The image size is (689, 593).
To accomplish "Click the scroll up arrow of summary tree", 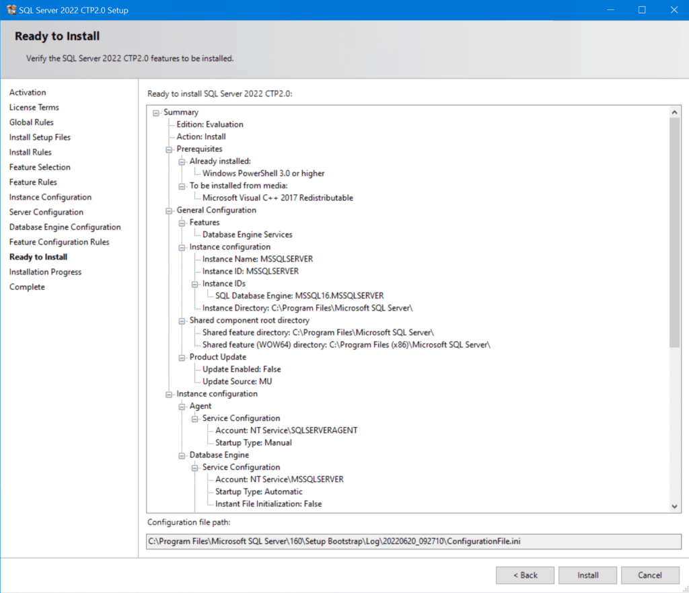I will pos(674,112).
